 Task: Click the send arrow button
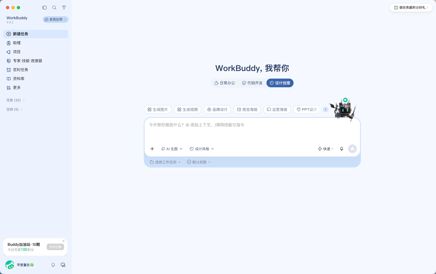click(352, 149)
